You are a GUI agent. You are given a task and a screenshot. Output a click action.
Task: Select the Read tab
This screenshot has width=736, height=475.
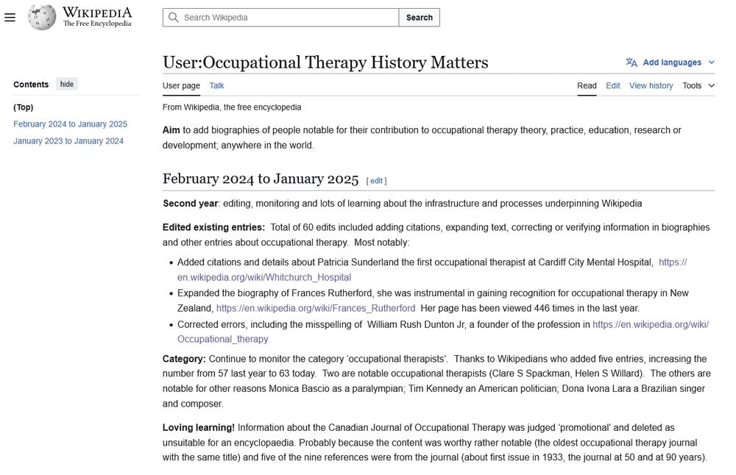[587, 85]
